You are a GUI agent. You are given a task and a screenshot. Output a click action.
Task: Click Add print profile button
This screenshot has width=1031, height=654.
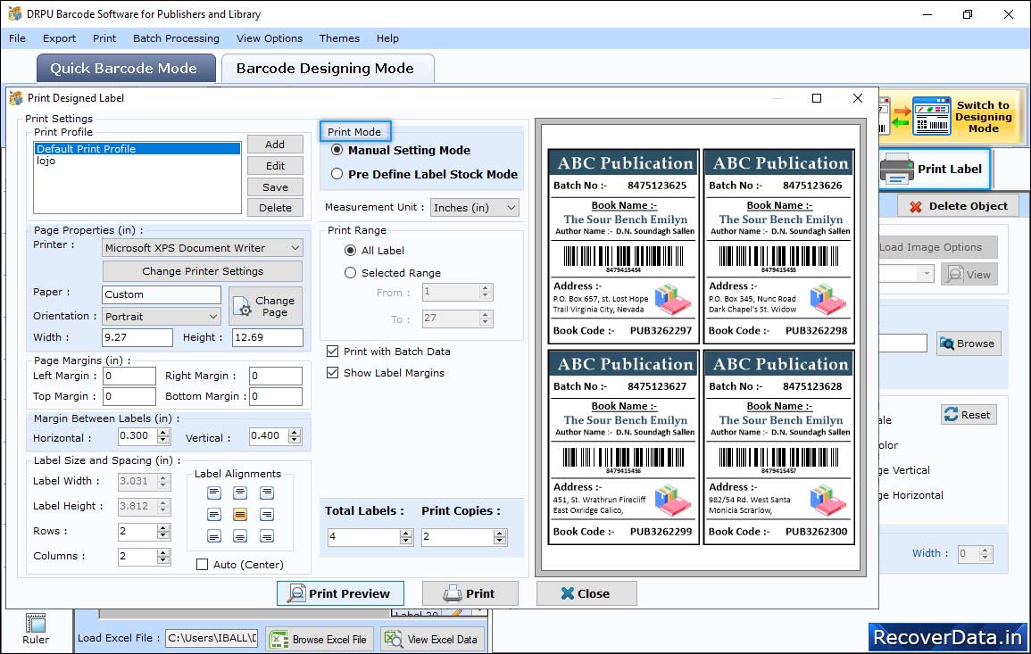(275, 144)
